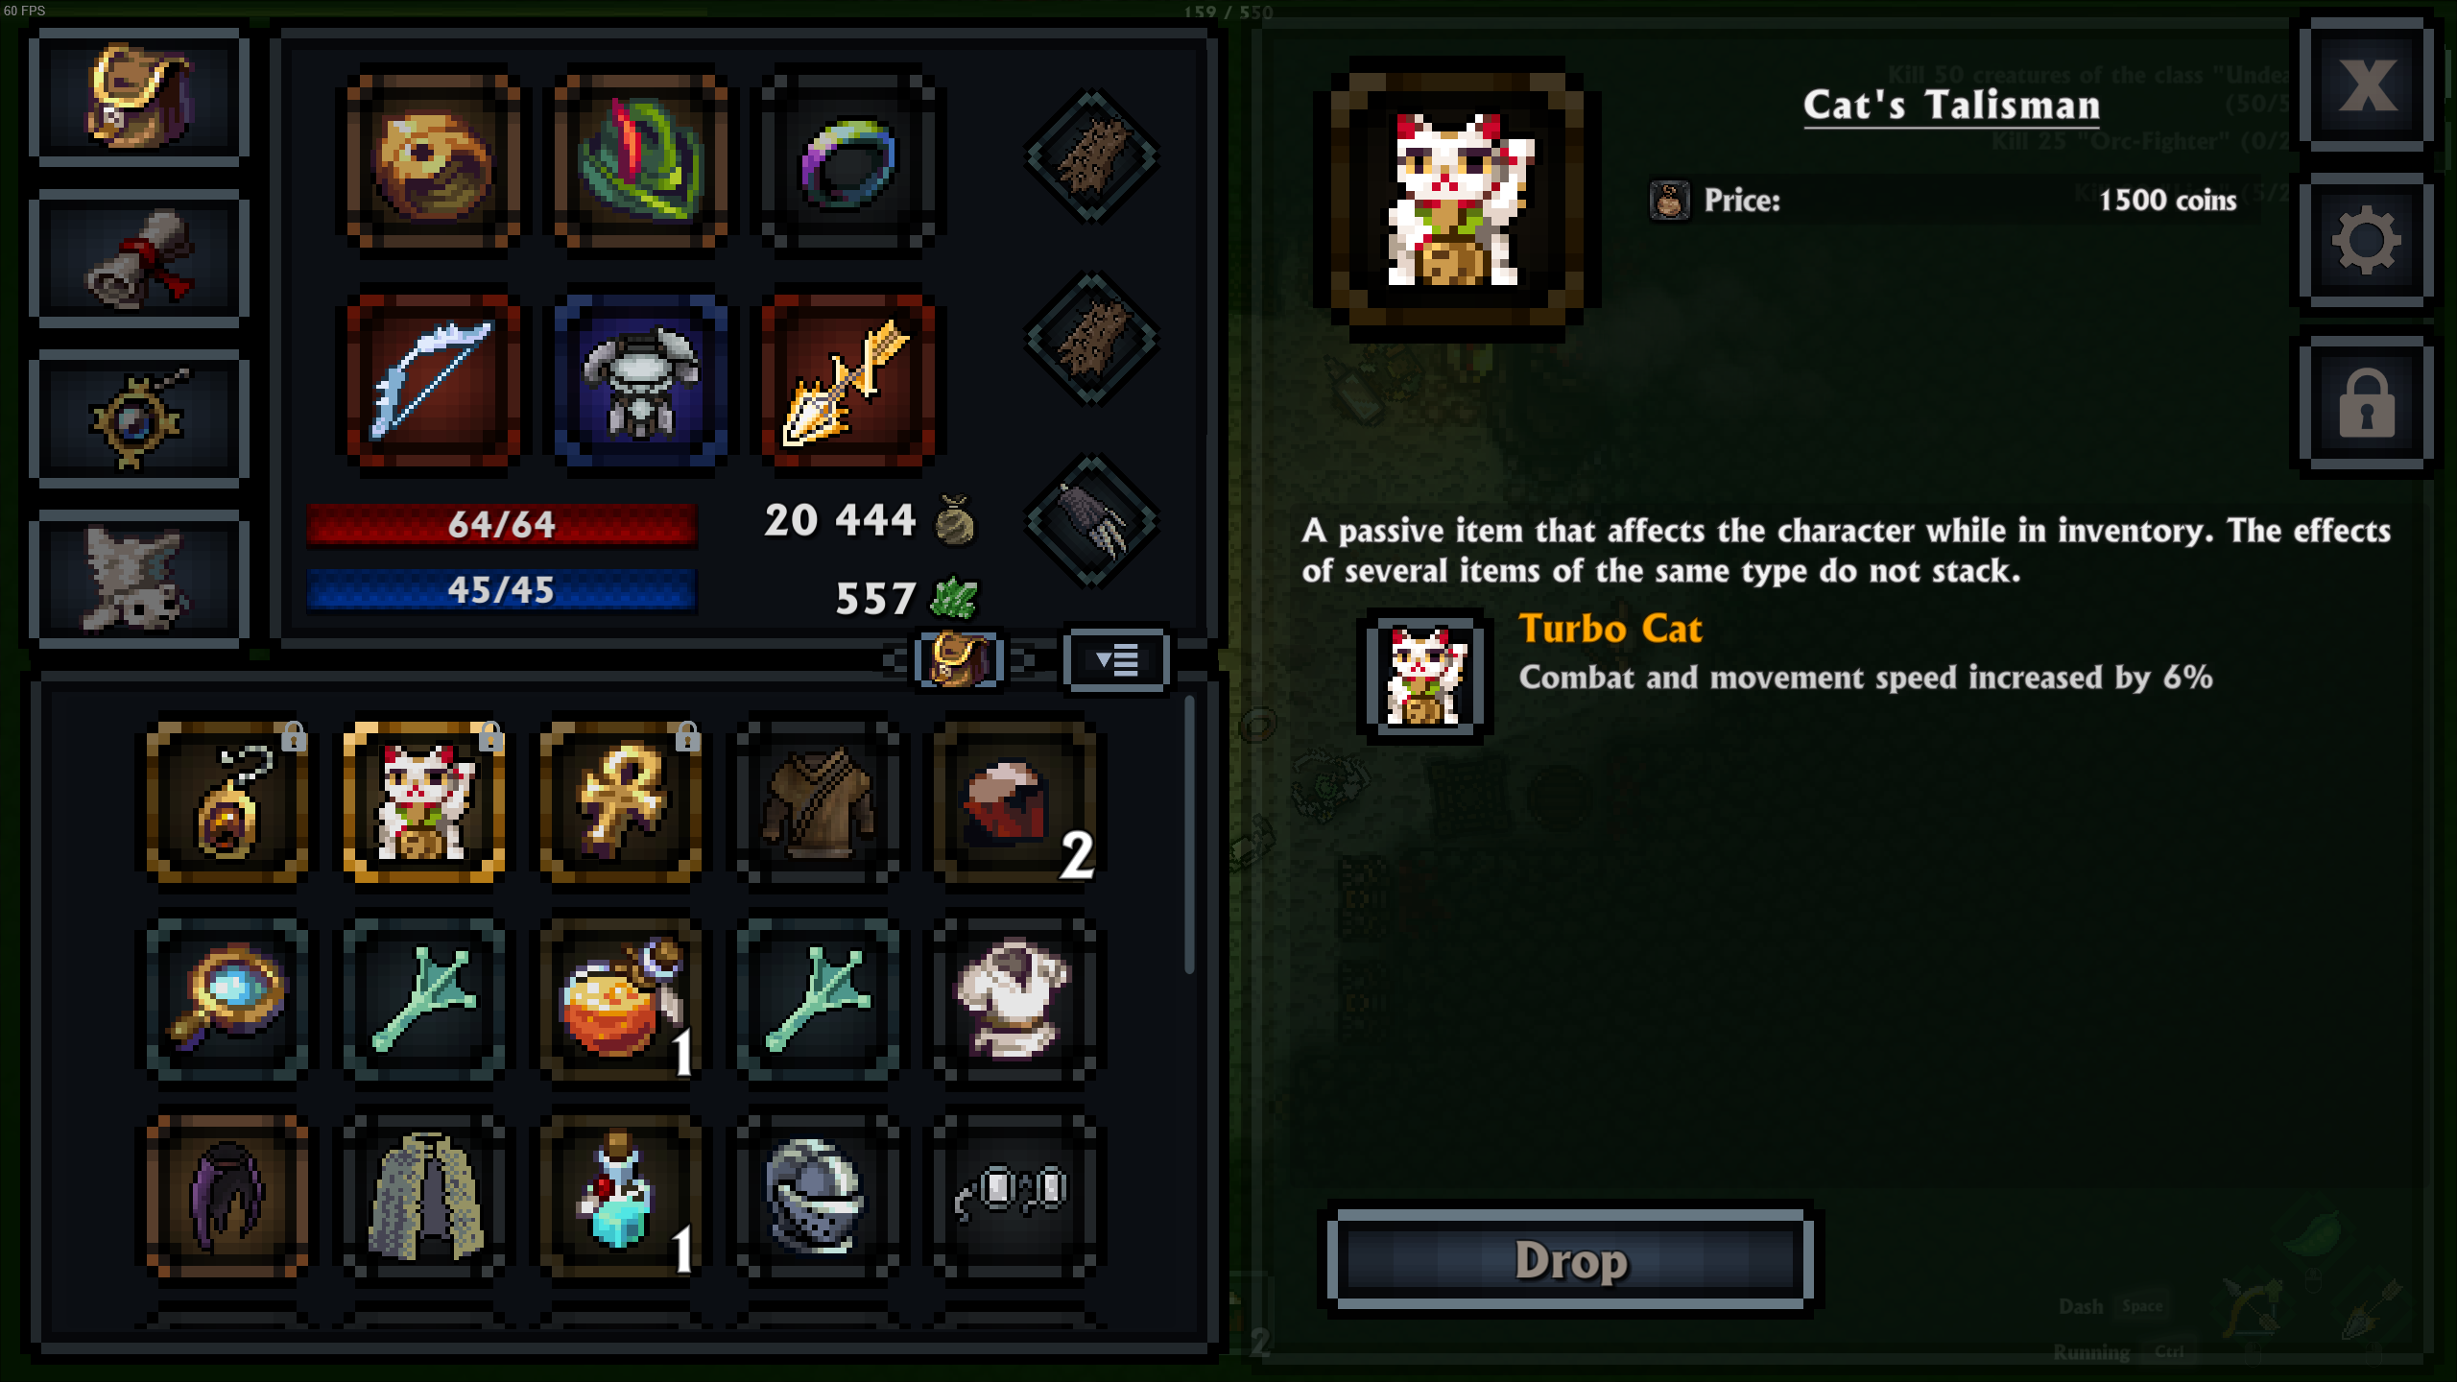The width and height of the screenshot is (2457, 1382).
Task: Open the backpack inventory tab
Action: click(x=139, y=96)
